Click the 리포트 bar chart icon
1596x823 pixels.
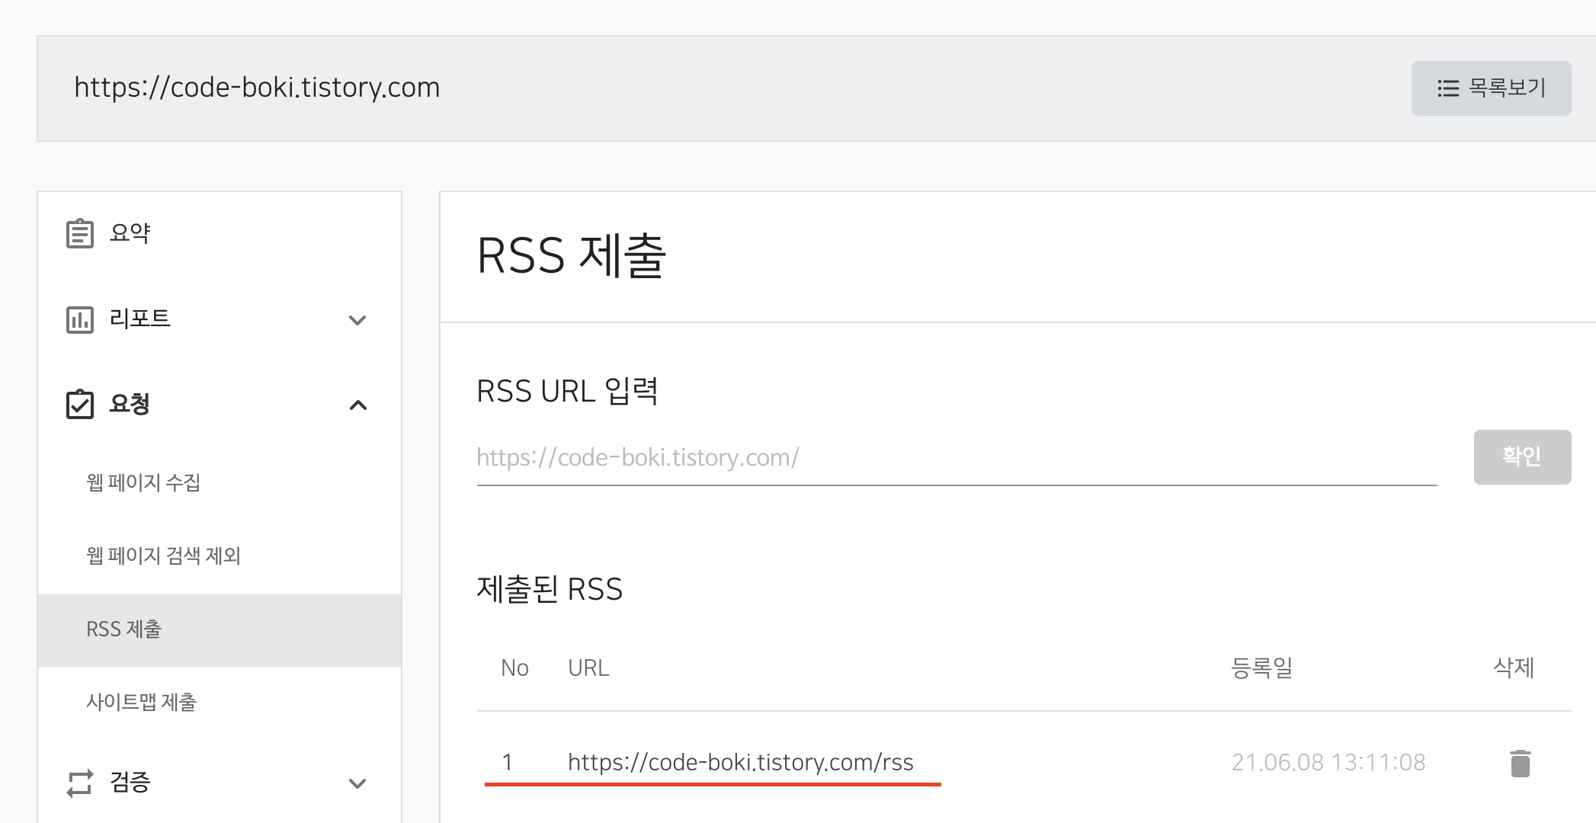[80, 320]
